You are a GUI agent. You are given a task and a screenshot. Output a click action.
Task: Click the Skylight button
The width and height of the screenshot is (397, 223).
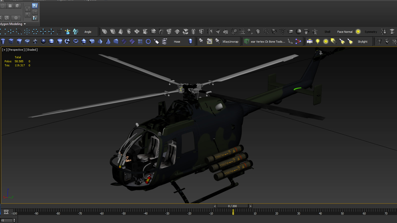point(363,42)
